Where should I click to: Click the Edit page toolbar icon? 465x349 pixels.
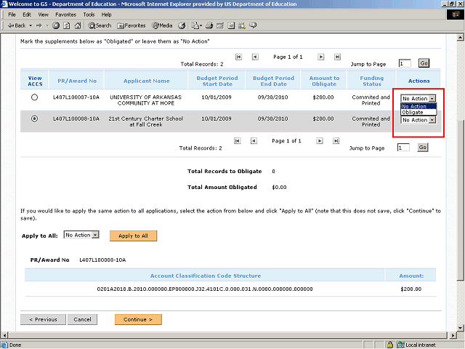click(x=220, y=25)
